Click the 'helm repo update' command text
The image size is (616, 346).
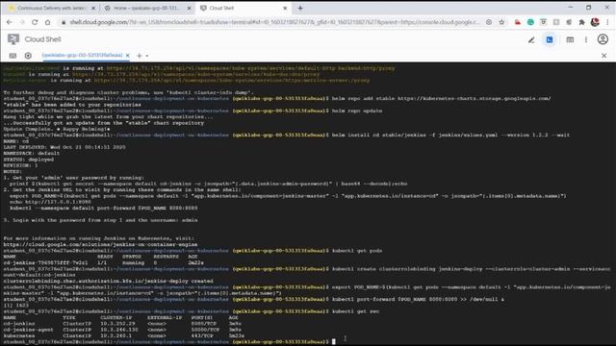click(357, 111)
